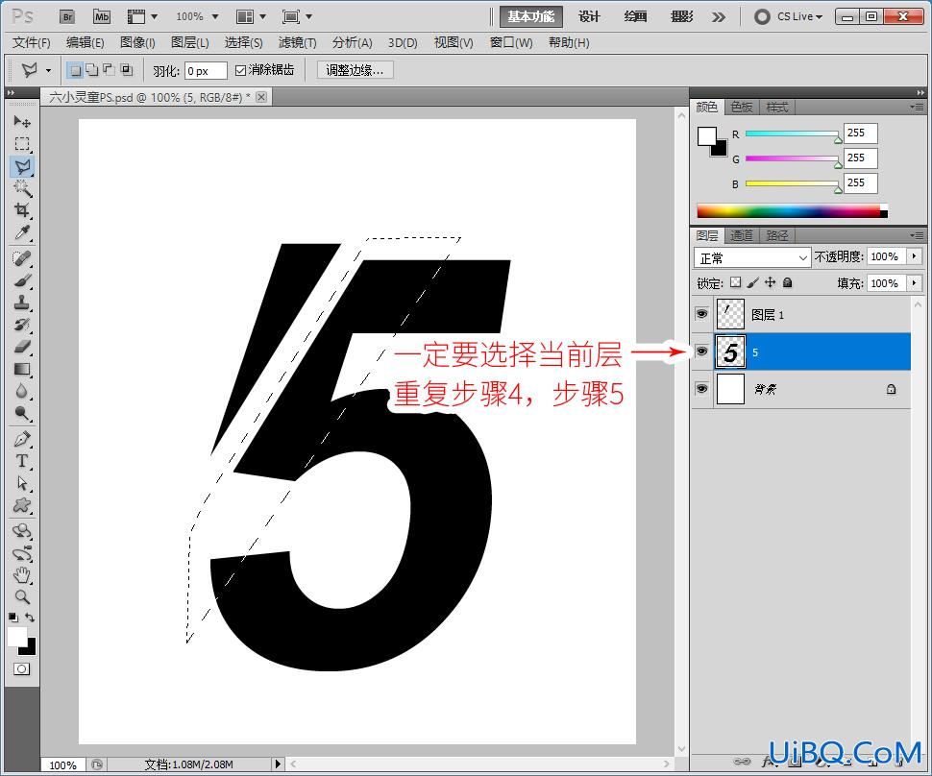The height and width of the screenshot is (776, 932).
Task: Select the Hand tool
Action: pyautogui.click(x=22, y=575)
